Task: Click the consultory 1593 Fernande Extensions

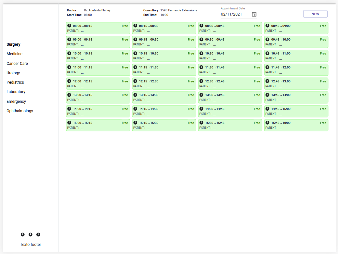Action: tap(179, 10)
